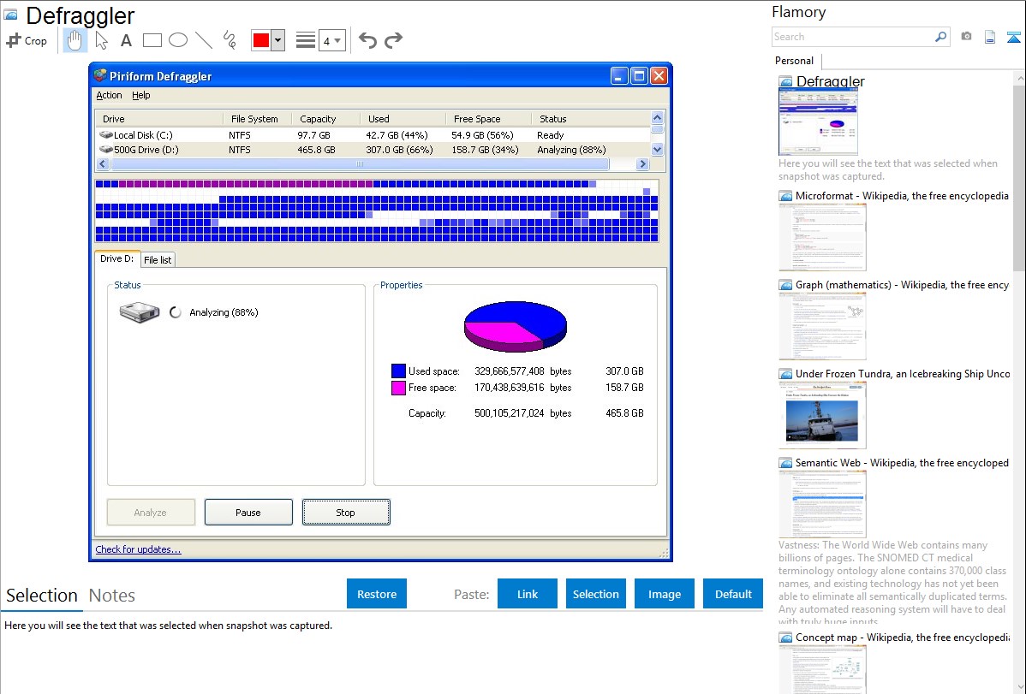Viewport: 1026px width, 694px height.
Task: Click the drive list horizontal scrollbar thumb
Action: (x=359, y=164)
